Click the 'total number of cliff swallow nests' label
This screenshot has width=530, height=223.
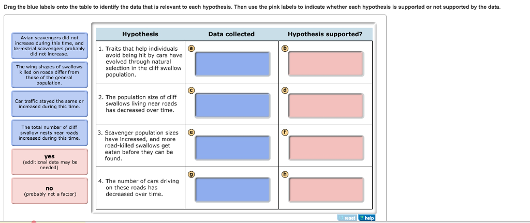tap(50, 132)
